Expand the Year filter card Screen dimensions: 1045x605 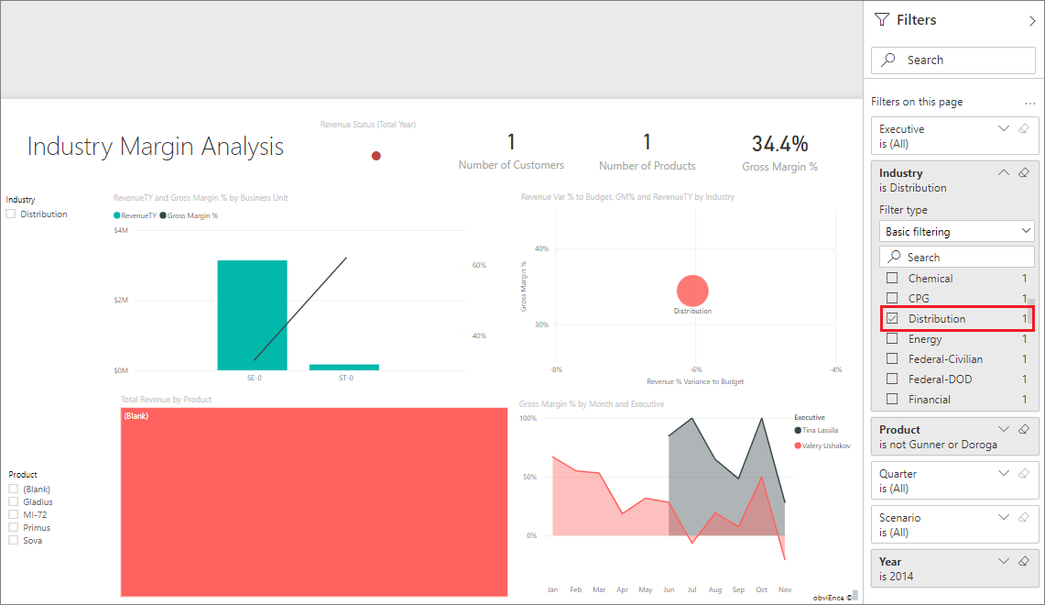1004,561
